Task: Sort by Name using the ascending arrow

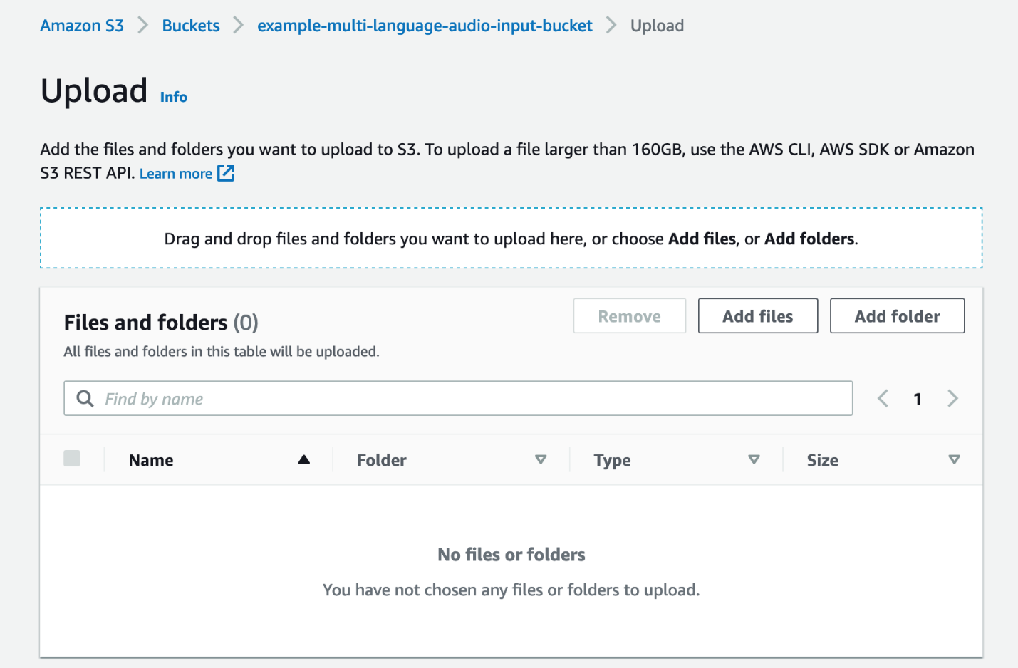Action: pos(304,460)
